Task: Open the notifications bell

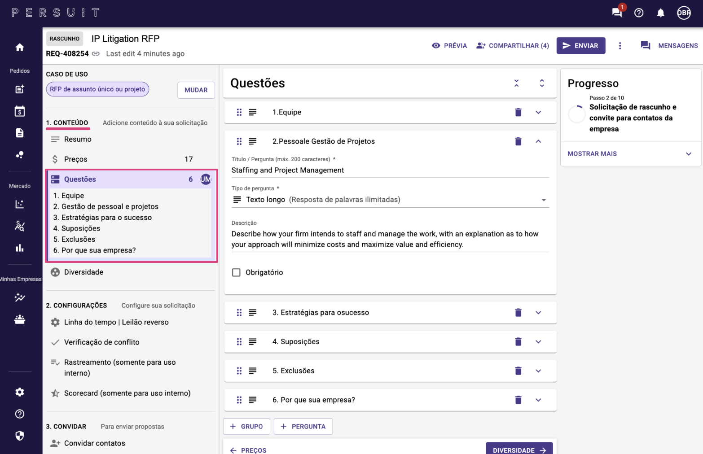Action: [x=661, y=13]
